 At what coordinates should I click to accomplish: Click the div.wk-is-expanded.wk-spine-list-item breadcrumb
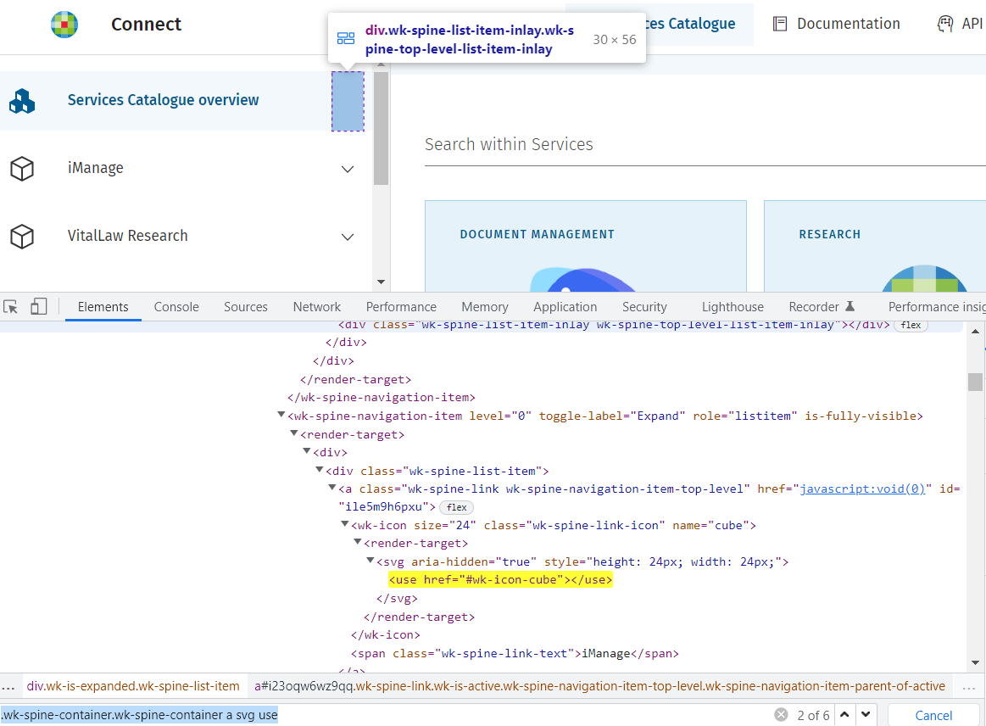tap(133, 686)
